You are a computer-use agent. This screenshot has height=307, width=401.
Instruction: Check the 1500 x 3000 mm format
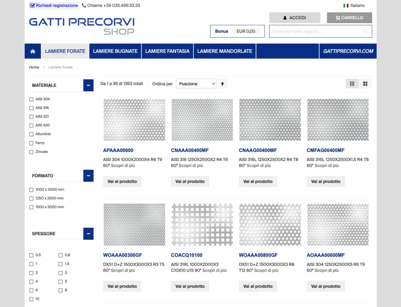31,207
